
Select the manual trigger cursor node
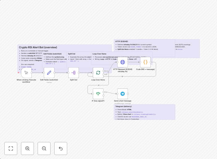coord(27,73)
